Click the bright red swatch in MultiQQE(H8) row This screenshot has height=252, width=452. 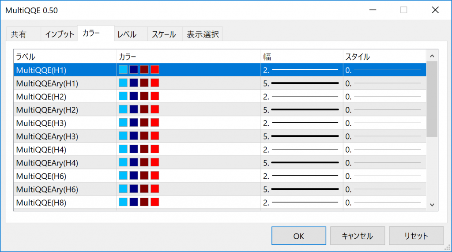coord(154,203)
